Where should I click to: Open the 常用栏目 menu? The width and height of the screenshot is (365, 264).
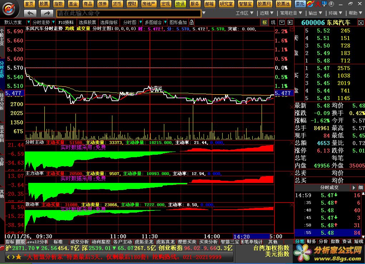click(x=291, y=13)
